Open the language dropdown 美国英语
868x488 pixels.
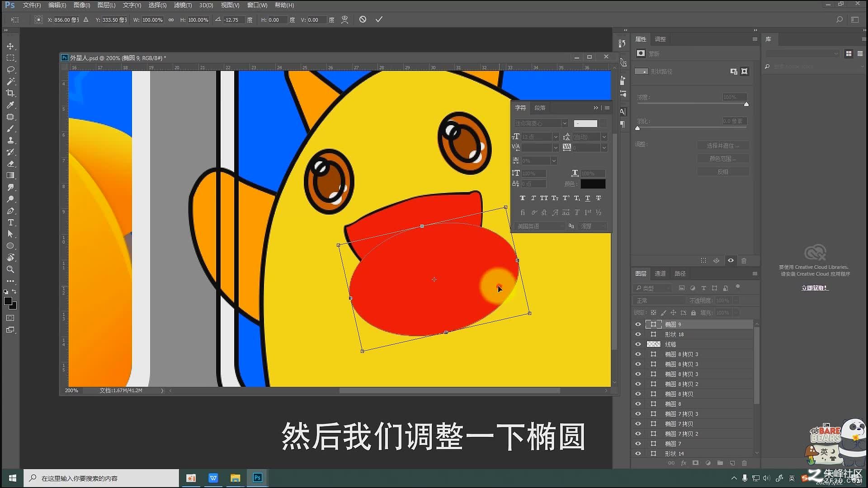coord(539,226)
